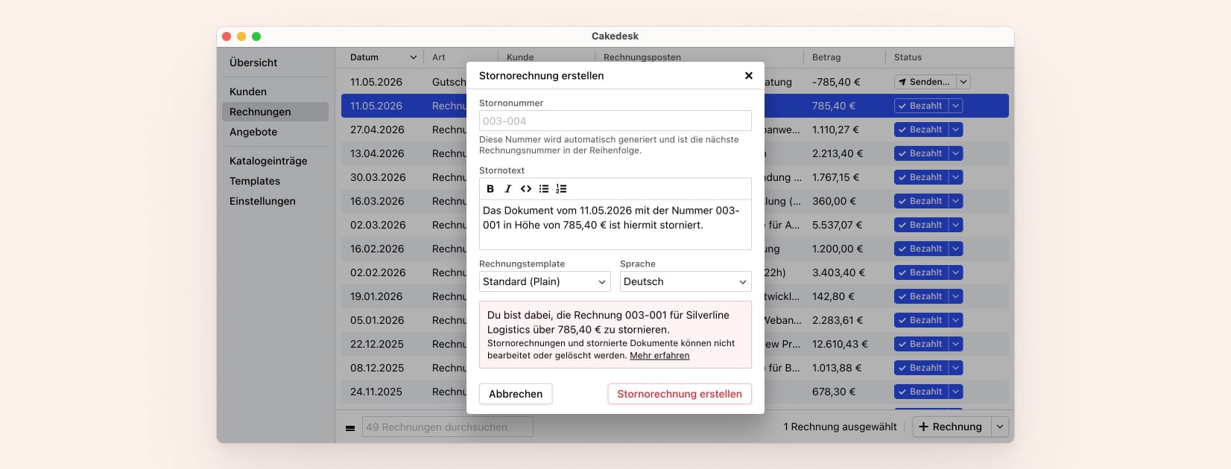Click the Abbrechen button
This screenshot has height=469, width=1231.
pyautogui.click(x=516, y=394)
